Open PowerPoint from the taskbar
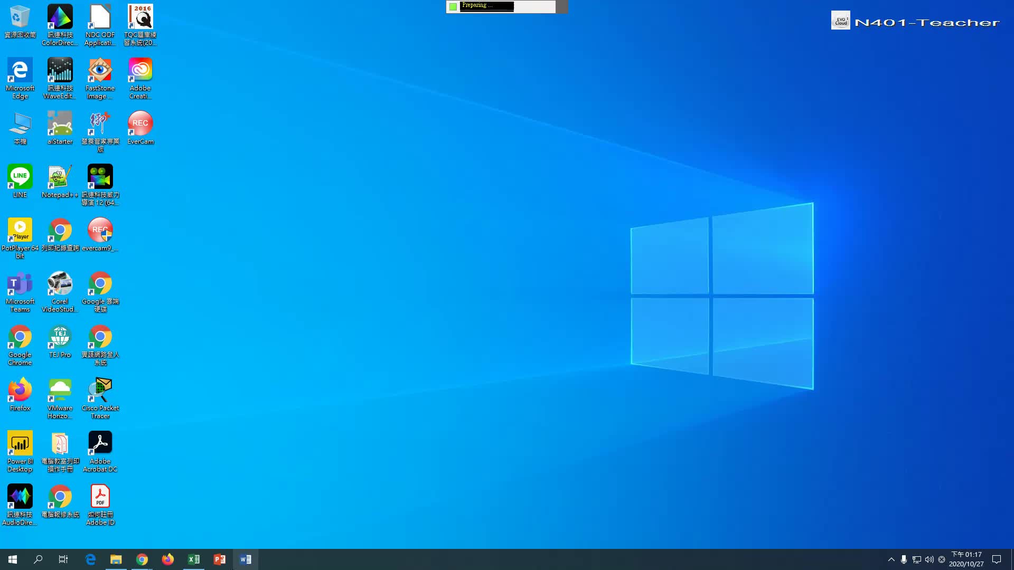 [220, 559]
